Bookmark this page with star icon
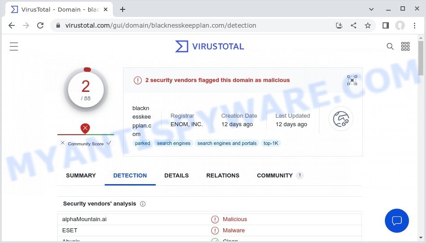This screenshot has height=243, width=426. tap(367, 25)
